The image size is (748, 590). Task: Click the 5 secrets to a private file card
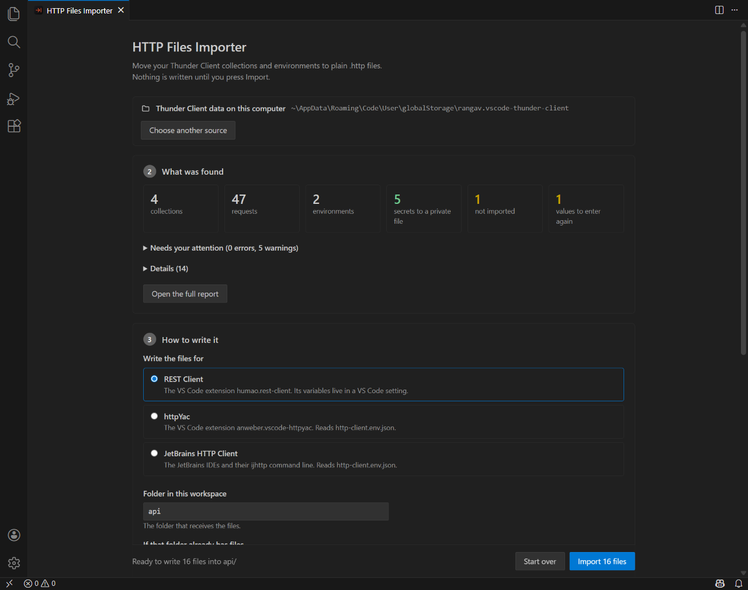tap(424, 209)
